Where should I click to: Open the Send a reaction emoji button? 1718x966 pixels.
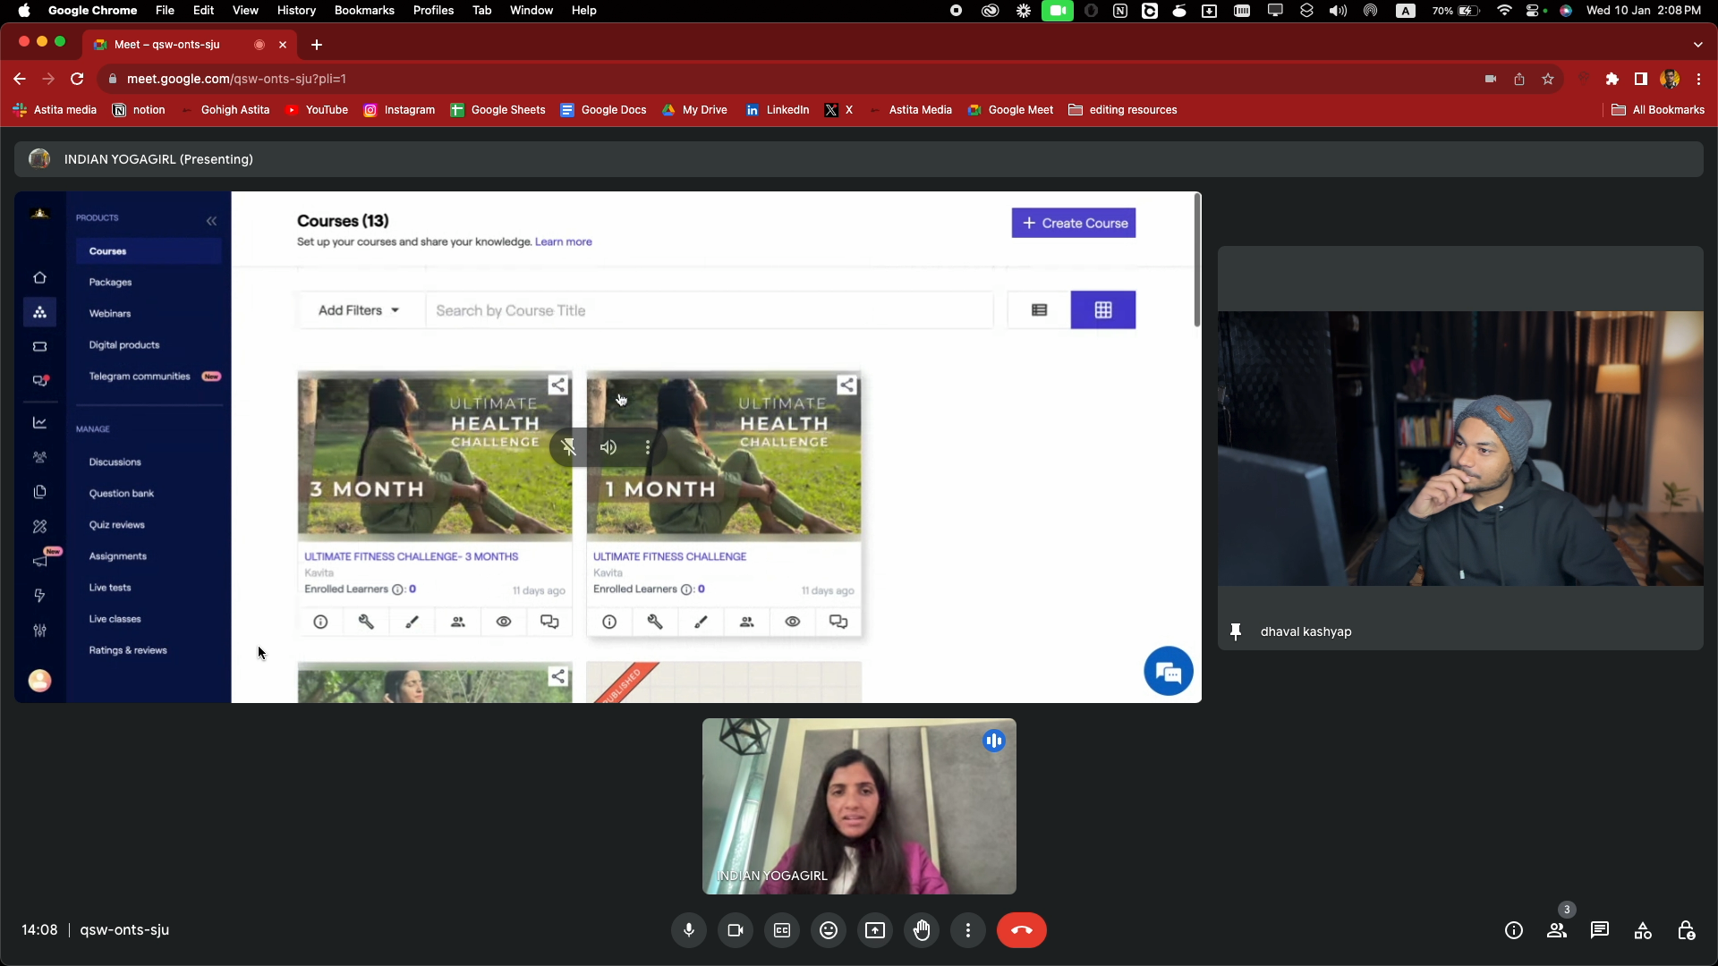coord(829,930)
